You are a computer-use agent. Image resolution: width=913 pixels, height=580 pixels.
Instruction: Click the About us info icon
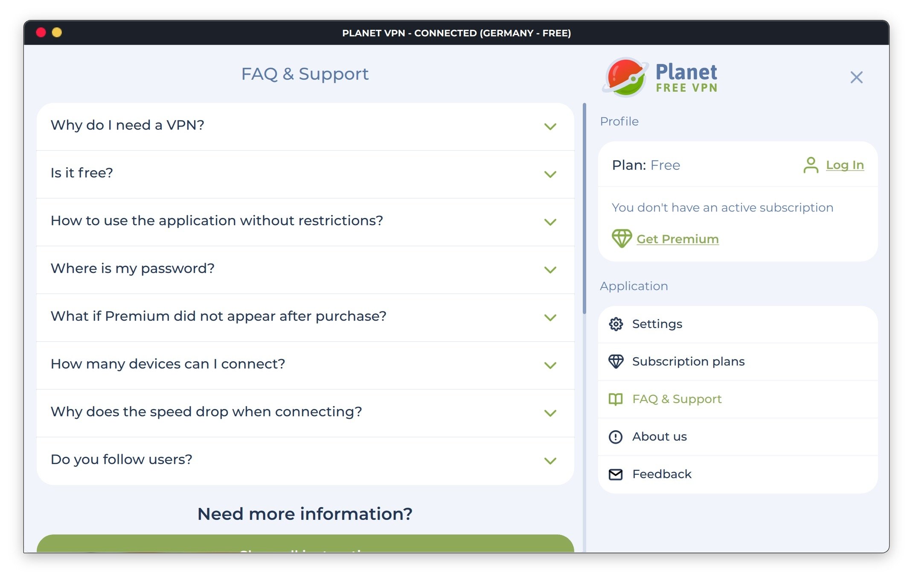coord(616,437)
